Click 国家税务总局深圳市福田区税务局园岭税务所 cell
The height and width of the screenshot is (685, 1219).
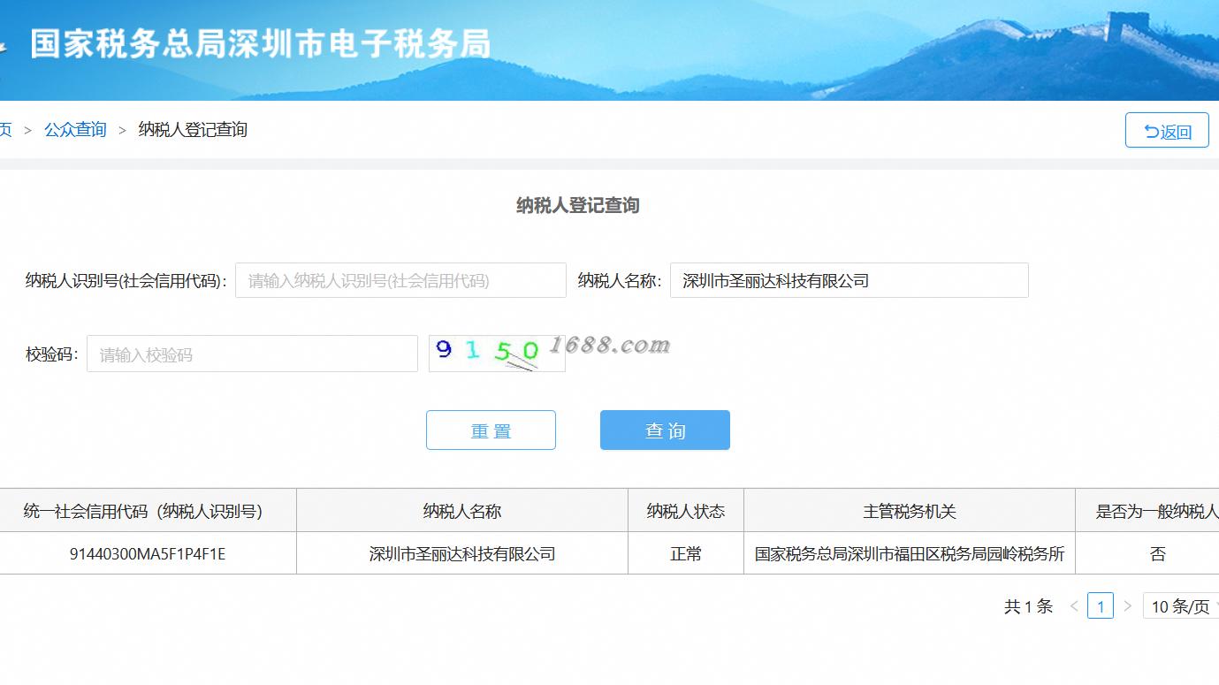point(910,554)
